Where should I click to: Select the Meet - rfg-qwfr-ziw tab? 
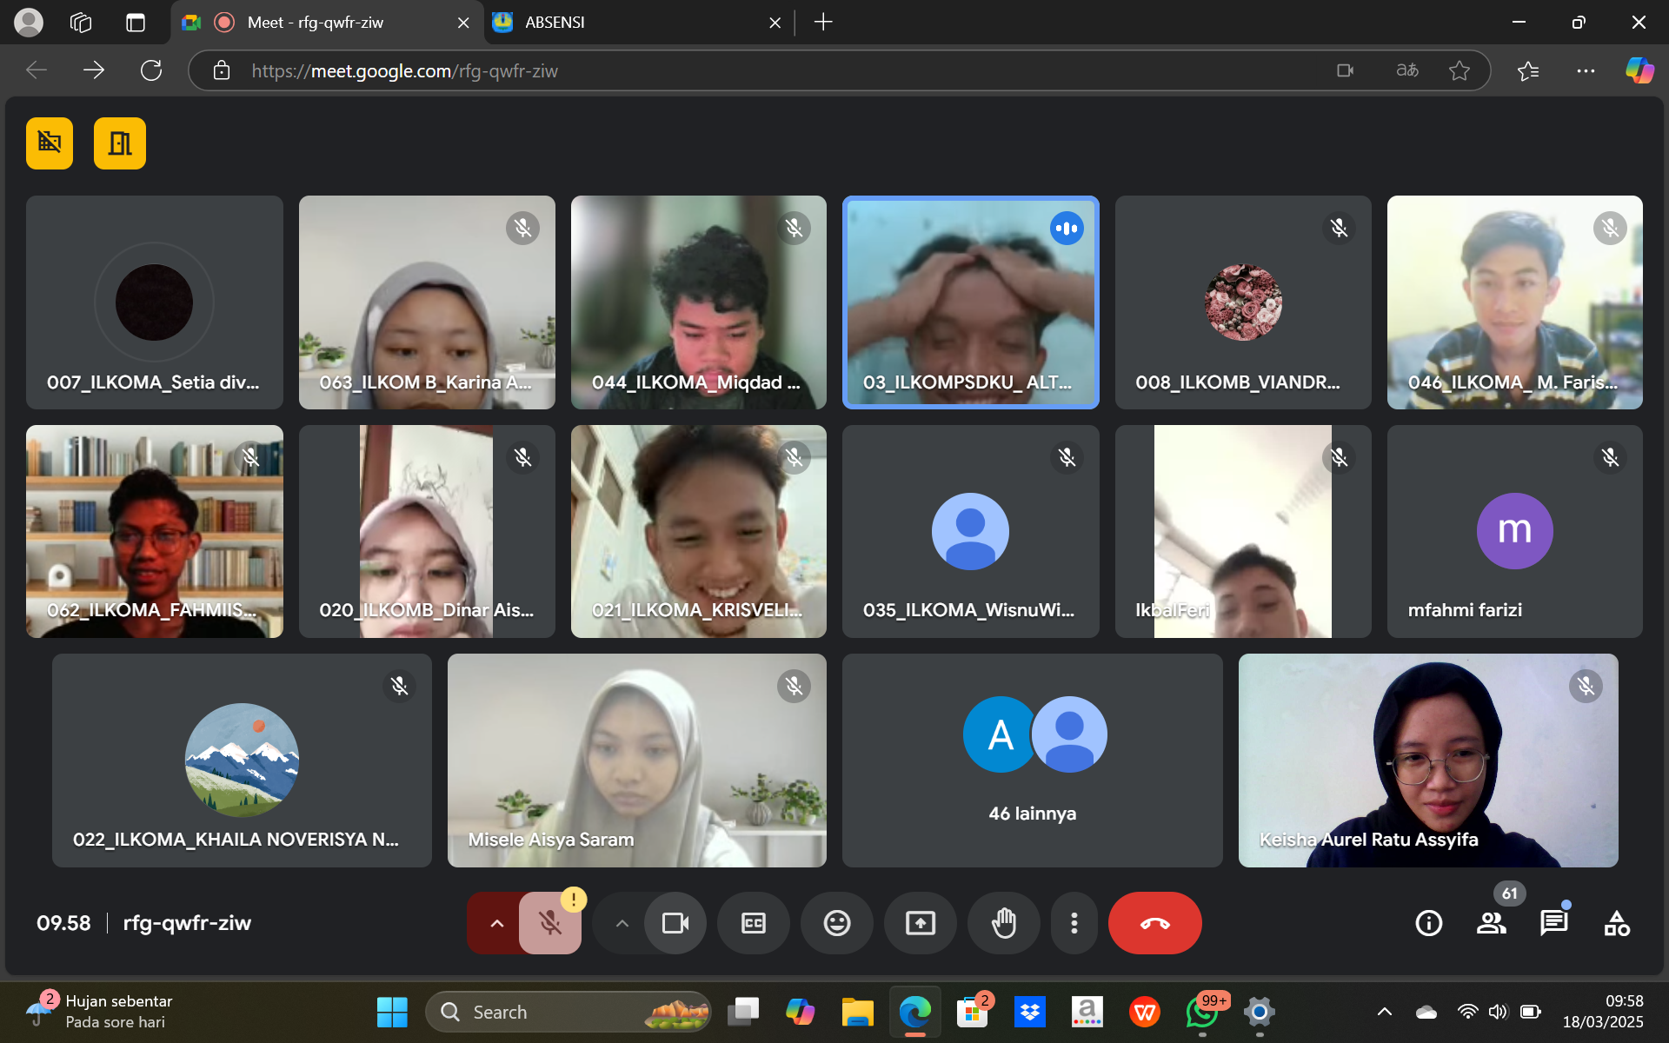pos(315,23)
